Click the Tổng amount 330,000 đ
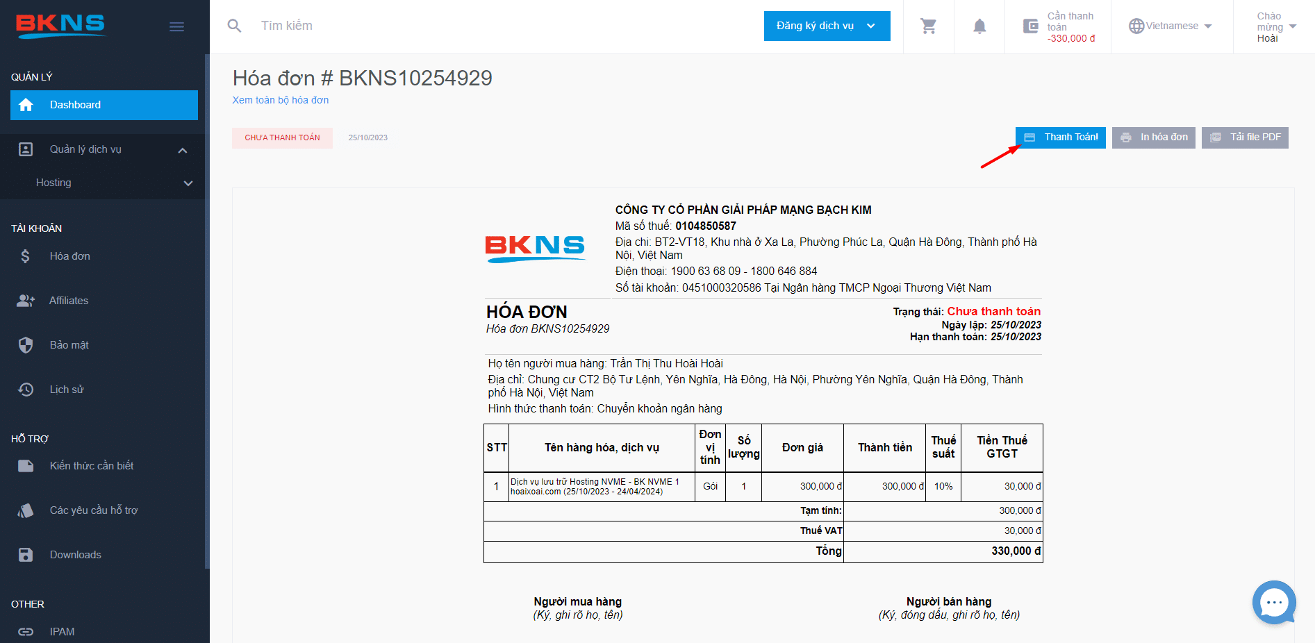Screen dimensions: 1315x643 [x=1016, y=551]
